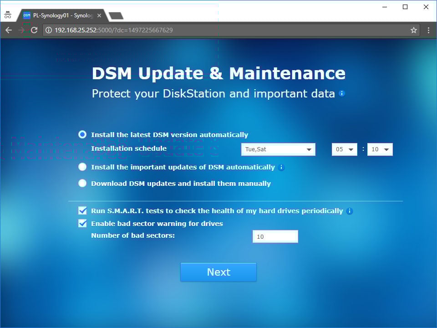Image resolution: width=437 pixels, height=328 pixels.
Task: Open a new browser tab
Action: point(116,15)
